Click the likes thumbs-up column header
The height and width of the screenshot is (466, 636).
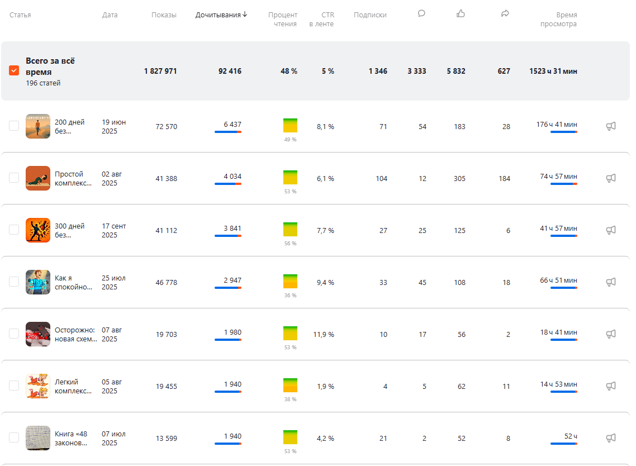(461, 14)
